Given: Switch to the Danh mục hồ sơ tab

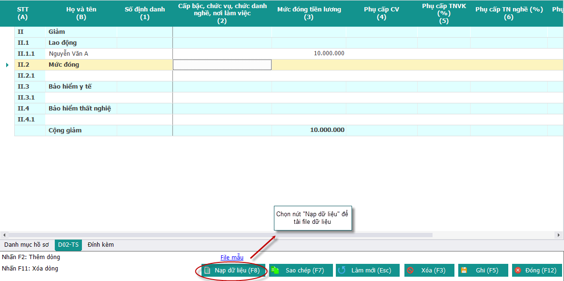Looking at the screenshot, I should tap(27, 245).
